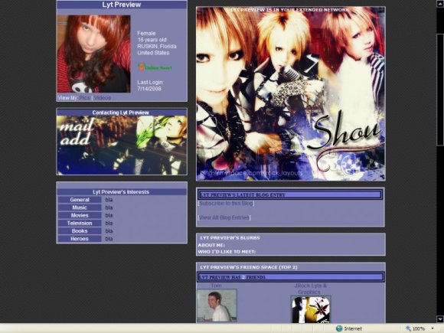Click Lyt Preview's Blurbs heading

(x=230, y=237)
